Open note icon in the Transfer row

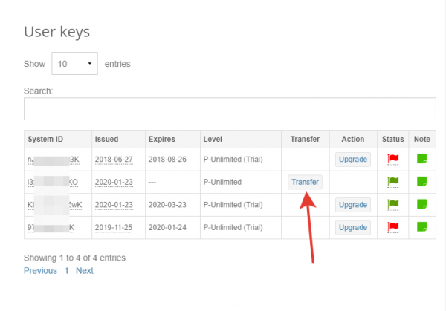point(421,181)
